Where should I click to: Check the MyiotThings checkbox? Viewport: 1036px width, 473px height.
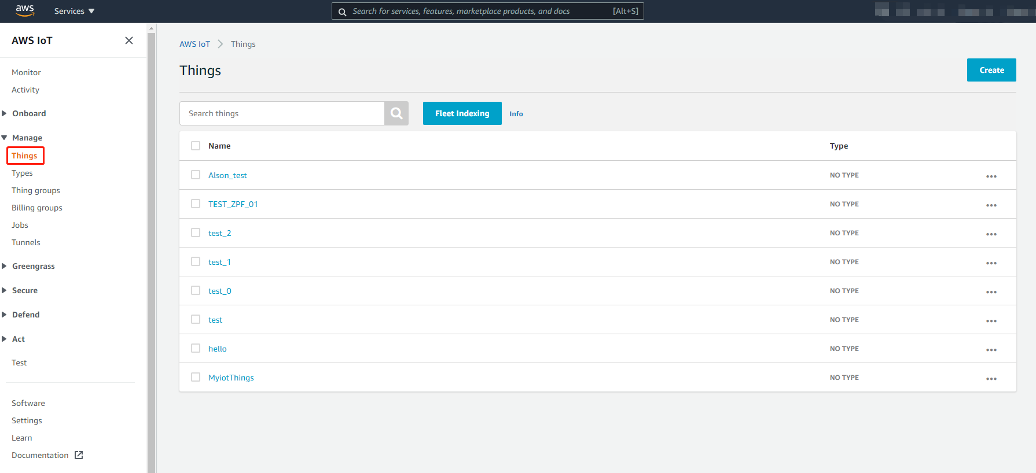click(x=196, y=377)
